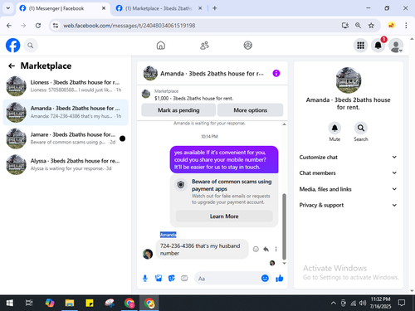The width and height of the screenshot is (415, 311).
Task: Click the chat scrollbar thumb
Action: [284, 226]
